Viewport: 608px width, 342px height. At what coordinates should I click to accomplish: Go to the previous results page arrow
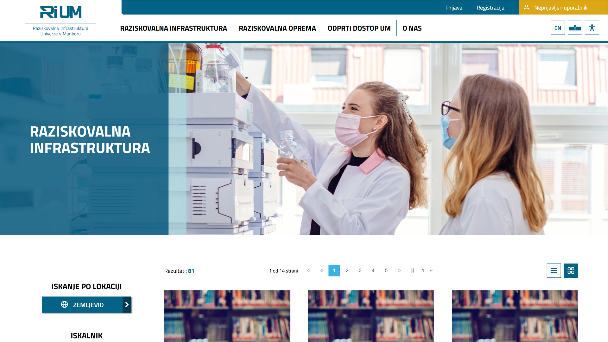[x=321, y=270]
